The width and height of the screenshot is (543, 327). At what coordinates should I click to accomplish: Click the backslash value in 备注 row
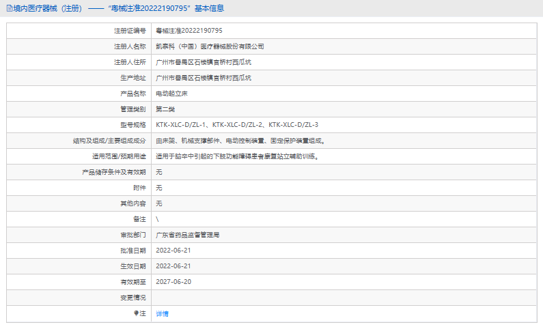157,219
